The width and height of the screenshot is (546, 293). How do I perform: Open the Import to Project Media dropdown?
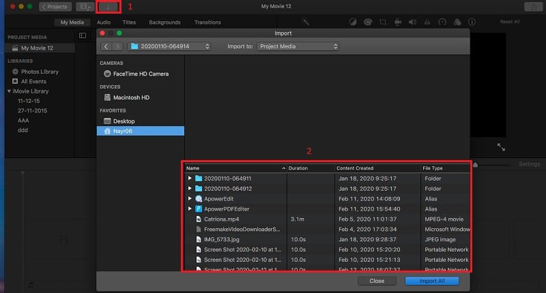pyautogui.click(x=298, y=46)
